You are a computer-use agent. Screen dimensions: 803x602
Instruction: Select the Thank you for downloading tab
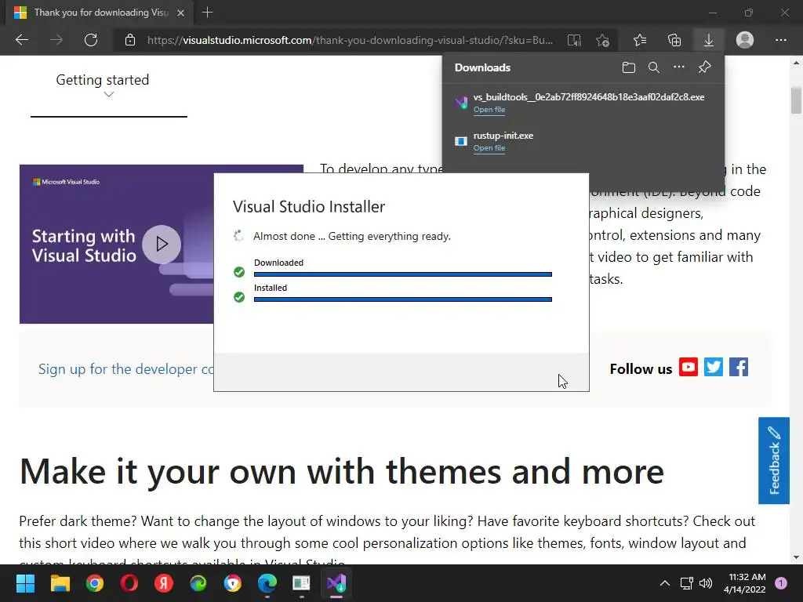pyautogui.click(x=100, y=13)
